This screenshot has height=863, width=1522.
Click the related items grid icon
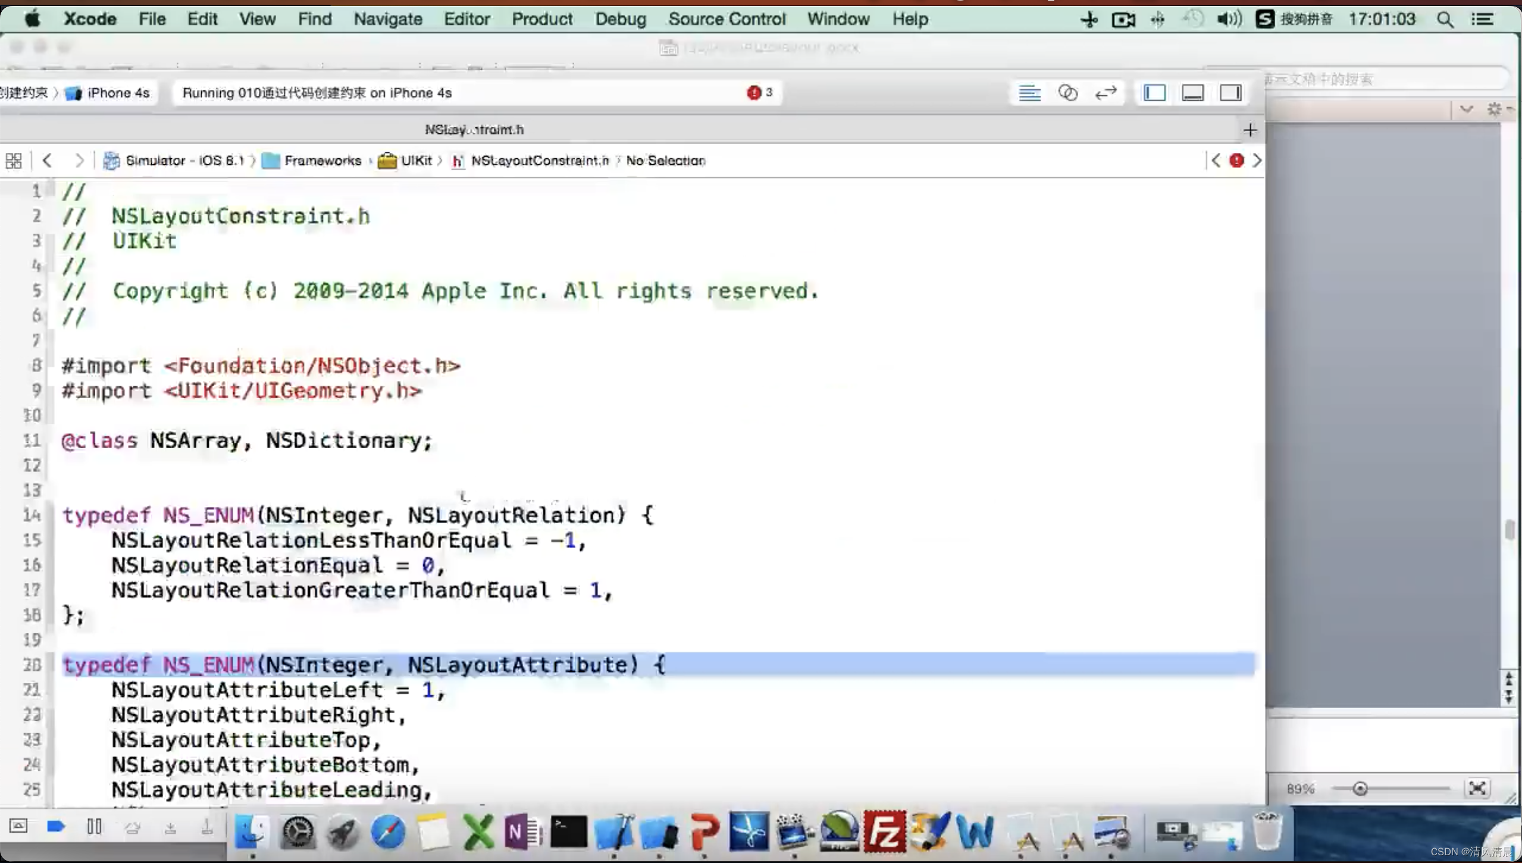(x=14, y=161)
